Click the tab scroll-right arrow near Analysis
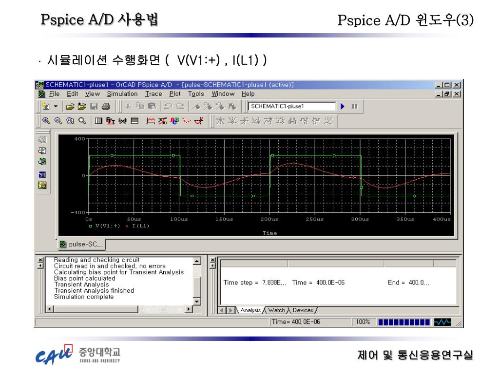This screenshot has width=499, height=374. (230, 310)
